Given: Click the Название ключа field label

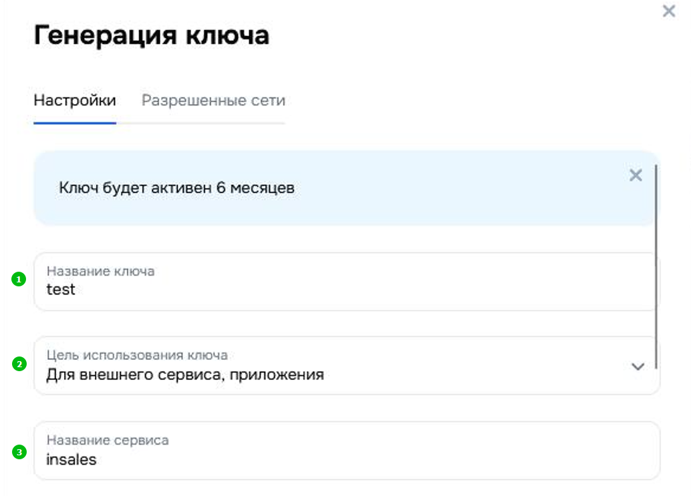Looking at the screenshot, I should coord(100,272).
